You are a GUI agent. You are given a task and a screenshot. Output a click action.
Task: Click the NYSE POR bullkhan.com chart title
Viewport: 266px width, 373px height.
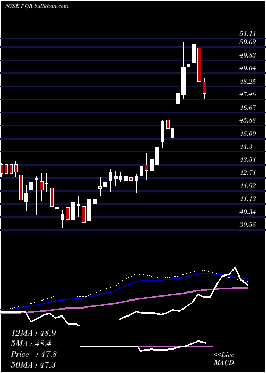(x=37, y=6)
